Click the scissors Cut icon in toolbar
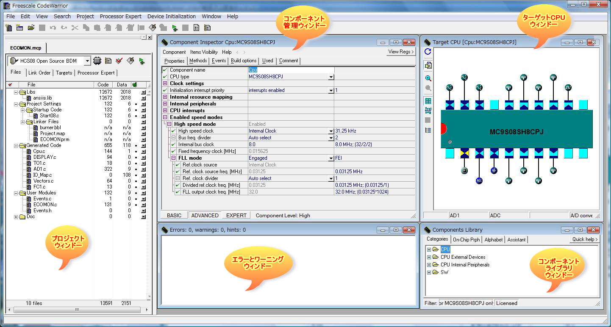The height and width of the screenshot is (327, 611). pyautogui.click(x=75, y=28)
